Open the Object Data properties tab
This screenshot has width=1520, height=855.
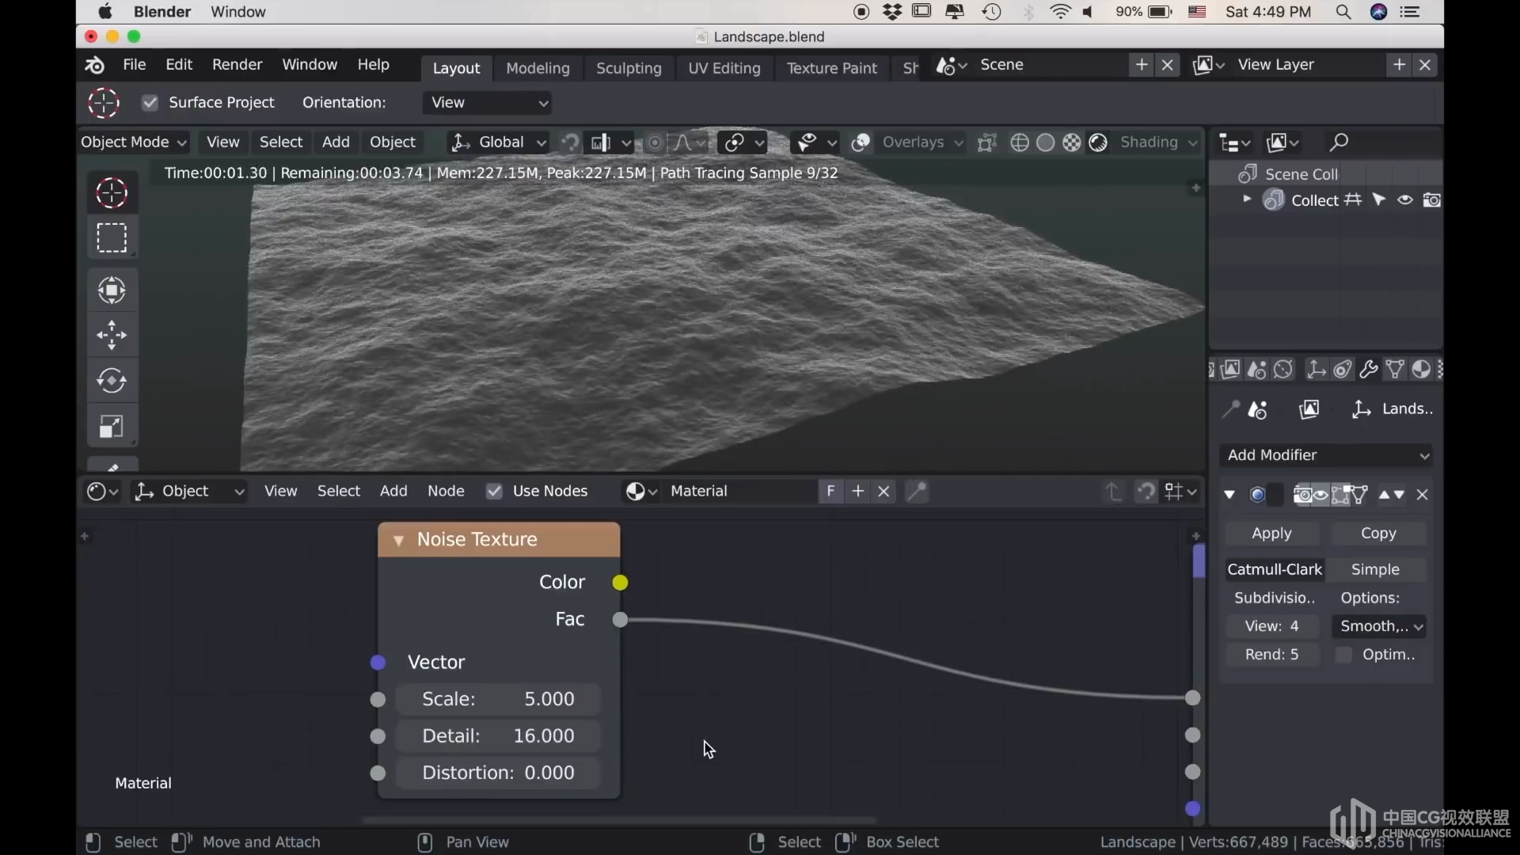[x=1396, y=369]
